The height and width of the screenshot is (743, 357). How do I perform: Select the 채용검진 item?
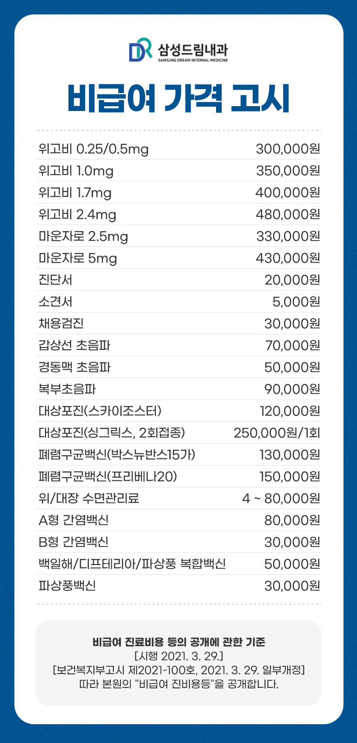(61, 324)
